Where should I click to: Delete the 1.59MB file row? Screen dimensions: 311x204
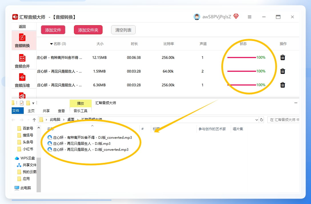pos(283,71)
